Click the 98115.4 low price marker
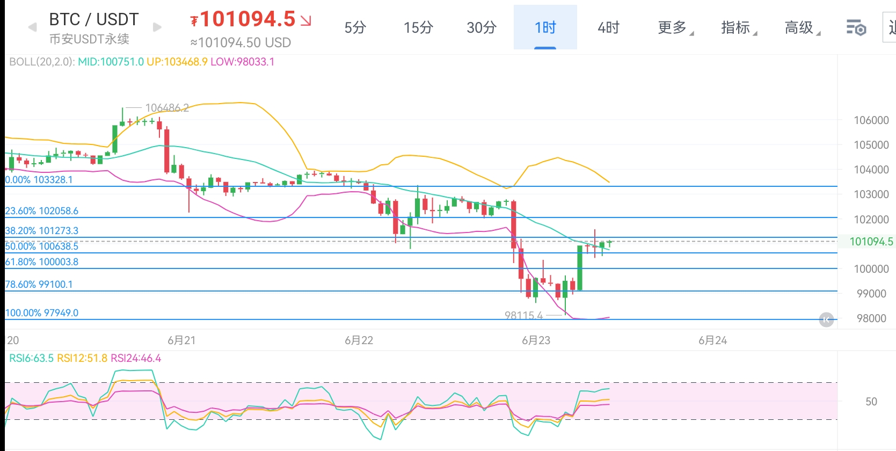Image resolution: width=896 pixels, height=451 pixels. tap(523, 316)
